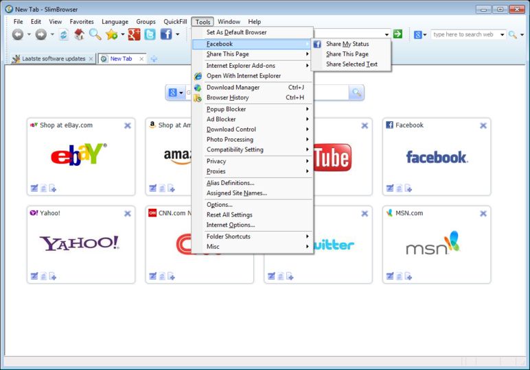Image resolution: width=530 pixels, height=370 pixels.
Task: Open Internet Options...
Action: (253, 225)
